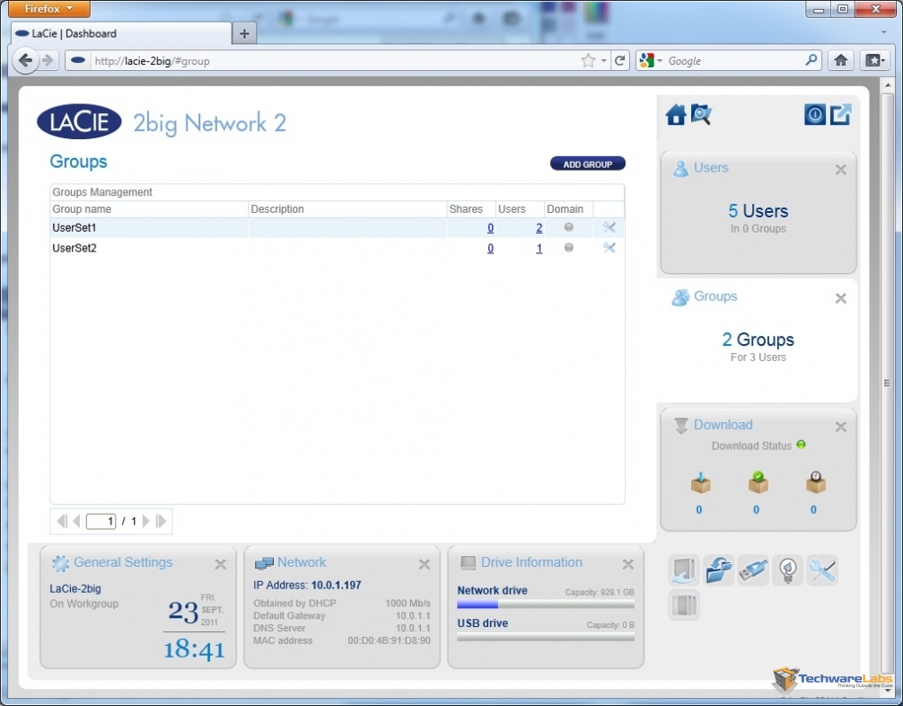Open the Drive Information title link
Screen dimensions: 903x706
click(531, 562)
